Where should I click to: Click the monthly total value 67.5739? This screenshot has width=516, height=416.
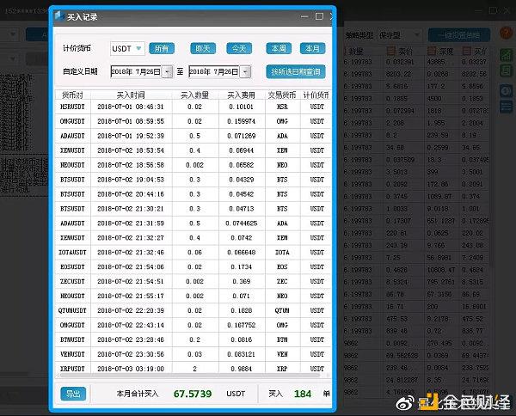point(193,394)
